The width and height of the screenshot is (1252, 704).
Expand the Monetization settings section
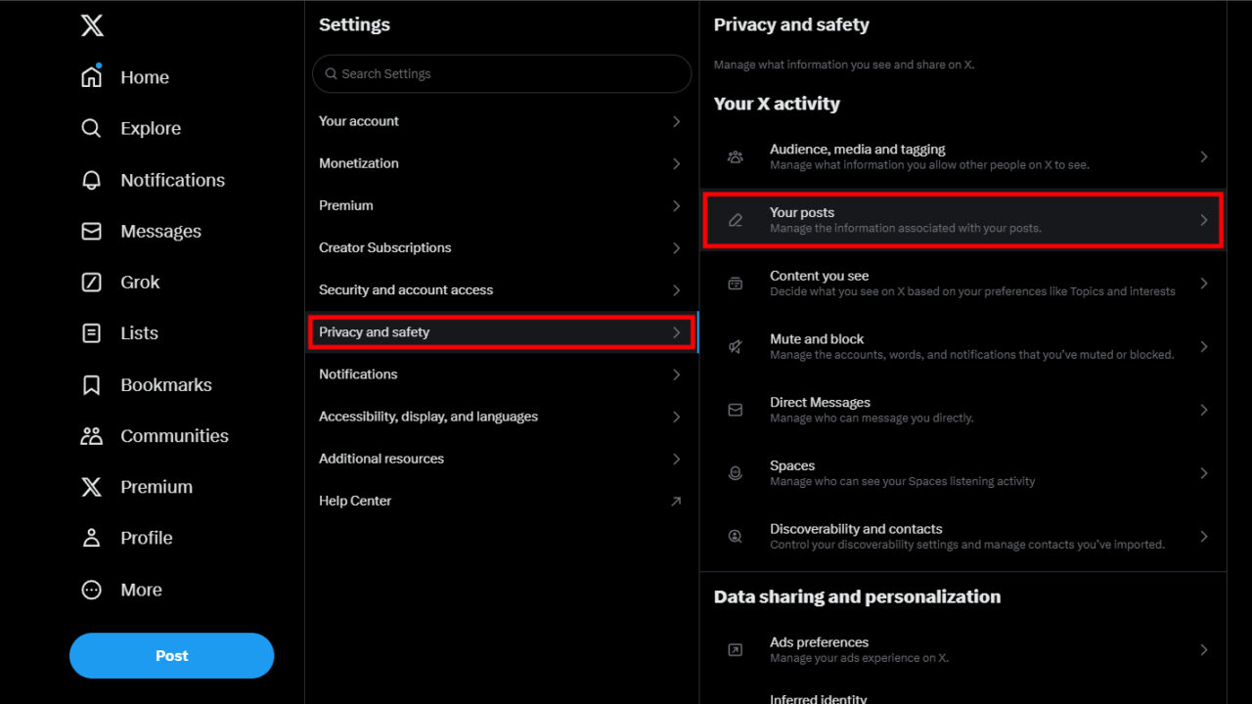[501, 163]
